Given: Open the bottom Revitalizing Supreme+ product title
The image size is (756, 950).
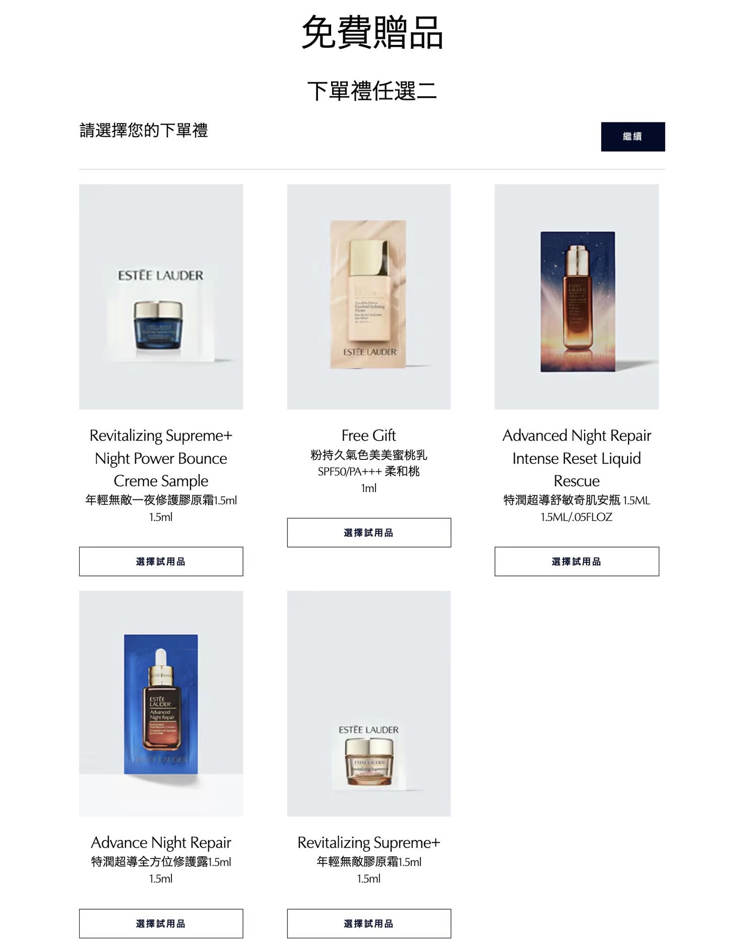Looking at the screenshot, I should [368, 842].
